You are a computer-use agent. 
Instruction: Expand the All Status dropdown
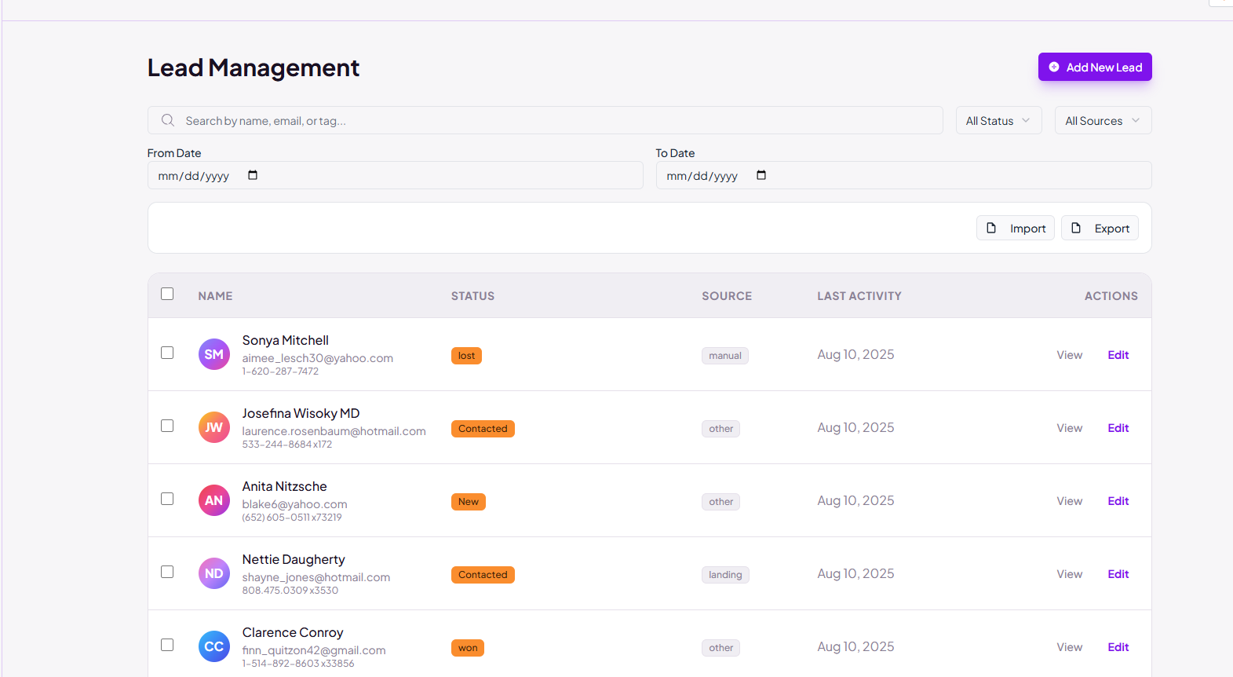[x=998, y=120]
